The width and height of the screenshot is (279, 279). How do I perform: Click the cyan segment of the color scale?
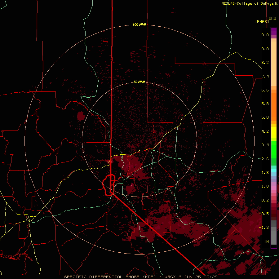(x=274, y=170)
